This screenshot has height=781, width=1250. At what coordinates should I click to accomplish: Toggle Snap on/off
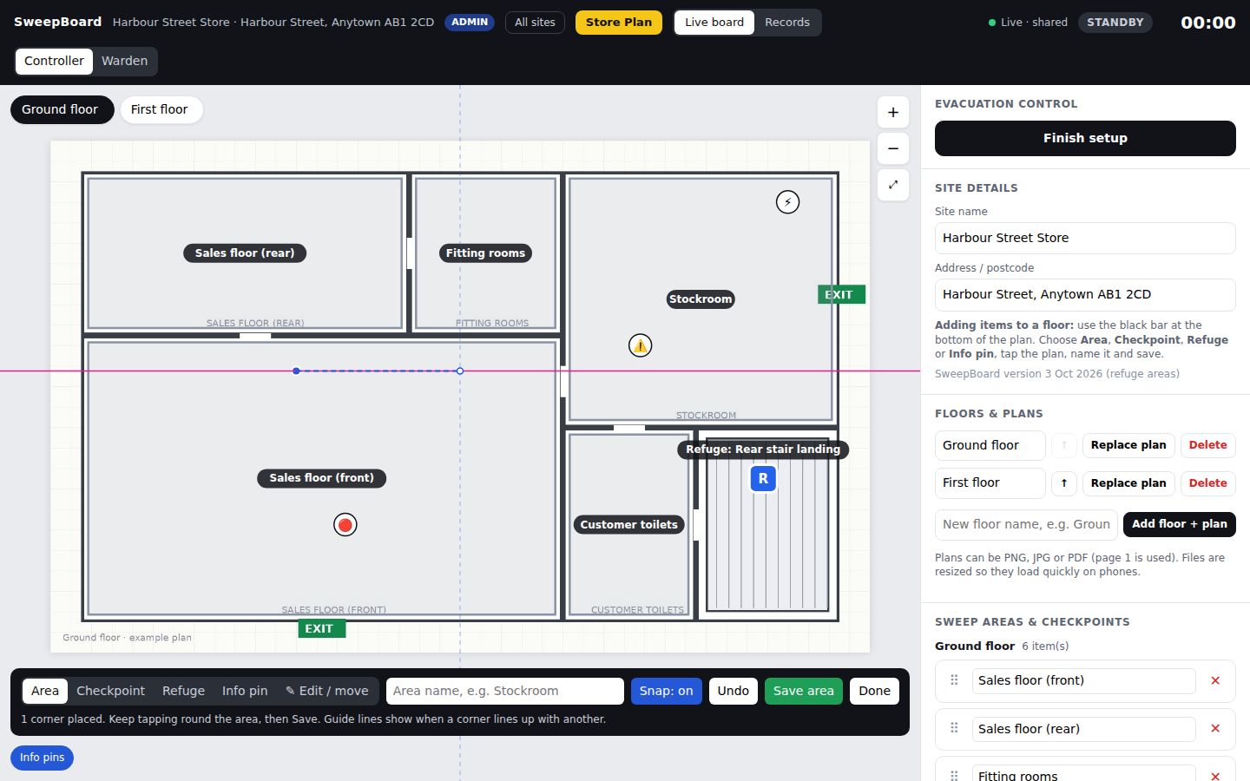point(667,691)
